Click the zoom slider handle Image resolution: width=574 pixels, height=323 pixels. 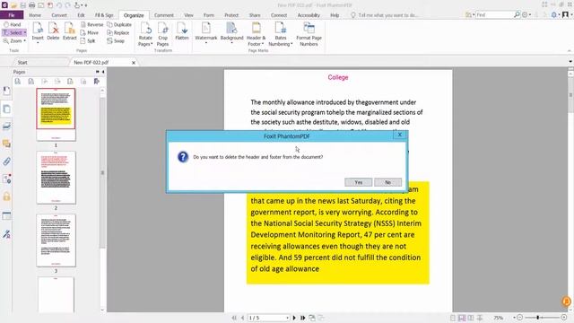pos(538,318)
